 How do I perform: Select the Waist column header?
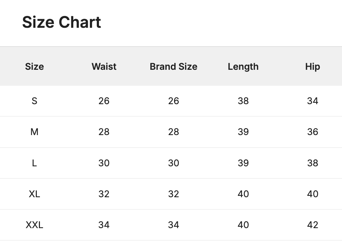point(104,67)
